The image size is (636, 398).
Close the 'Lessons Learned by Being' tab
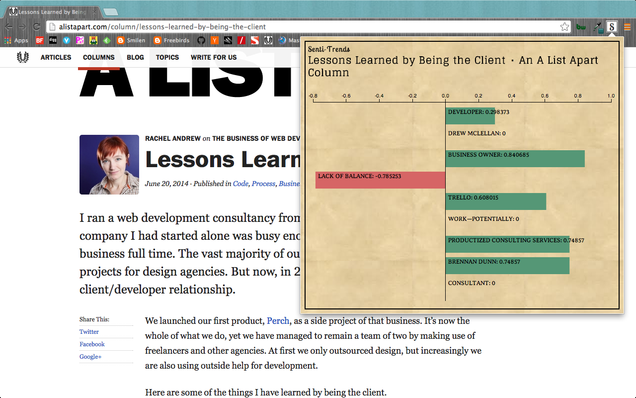tap(95, 11)
